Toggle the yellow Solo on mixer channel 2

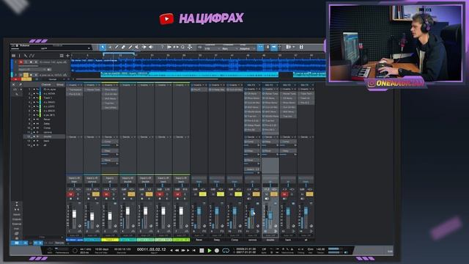(x=96, y=194)
